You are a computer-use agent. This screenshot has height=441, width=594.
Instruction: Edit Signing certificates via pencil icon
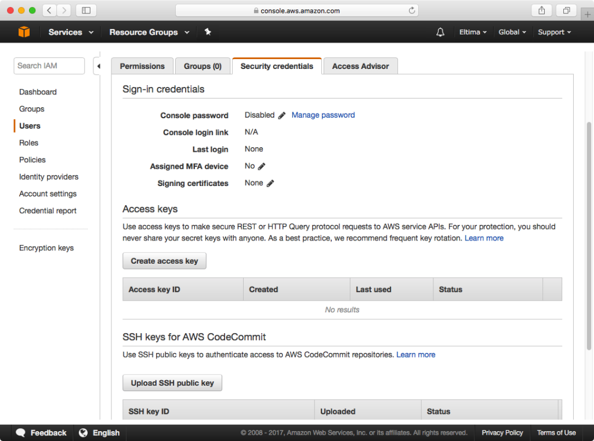coord(271,183)
